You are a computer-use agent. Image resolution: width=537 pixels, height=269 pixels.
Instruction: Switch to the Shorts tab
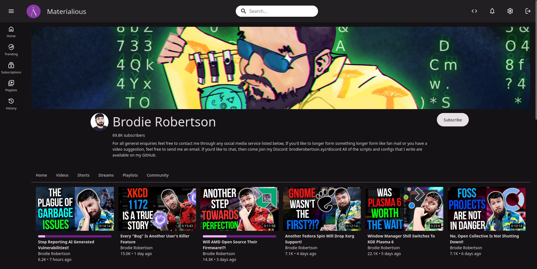(x=83, y=175)
